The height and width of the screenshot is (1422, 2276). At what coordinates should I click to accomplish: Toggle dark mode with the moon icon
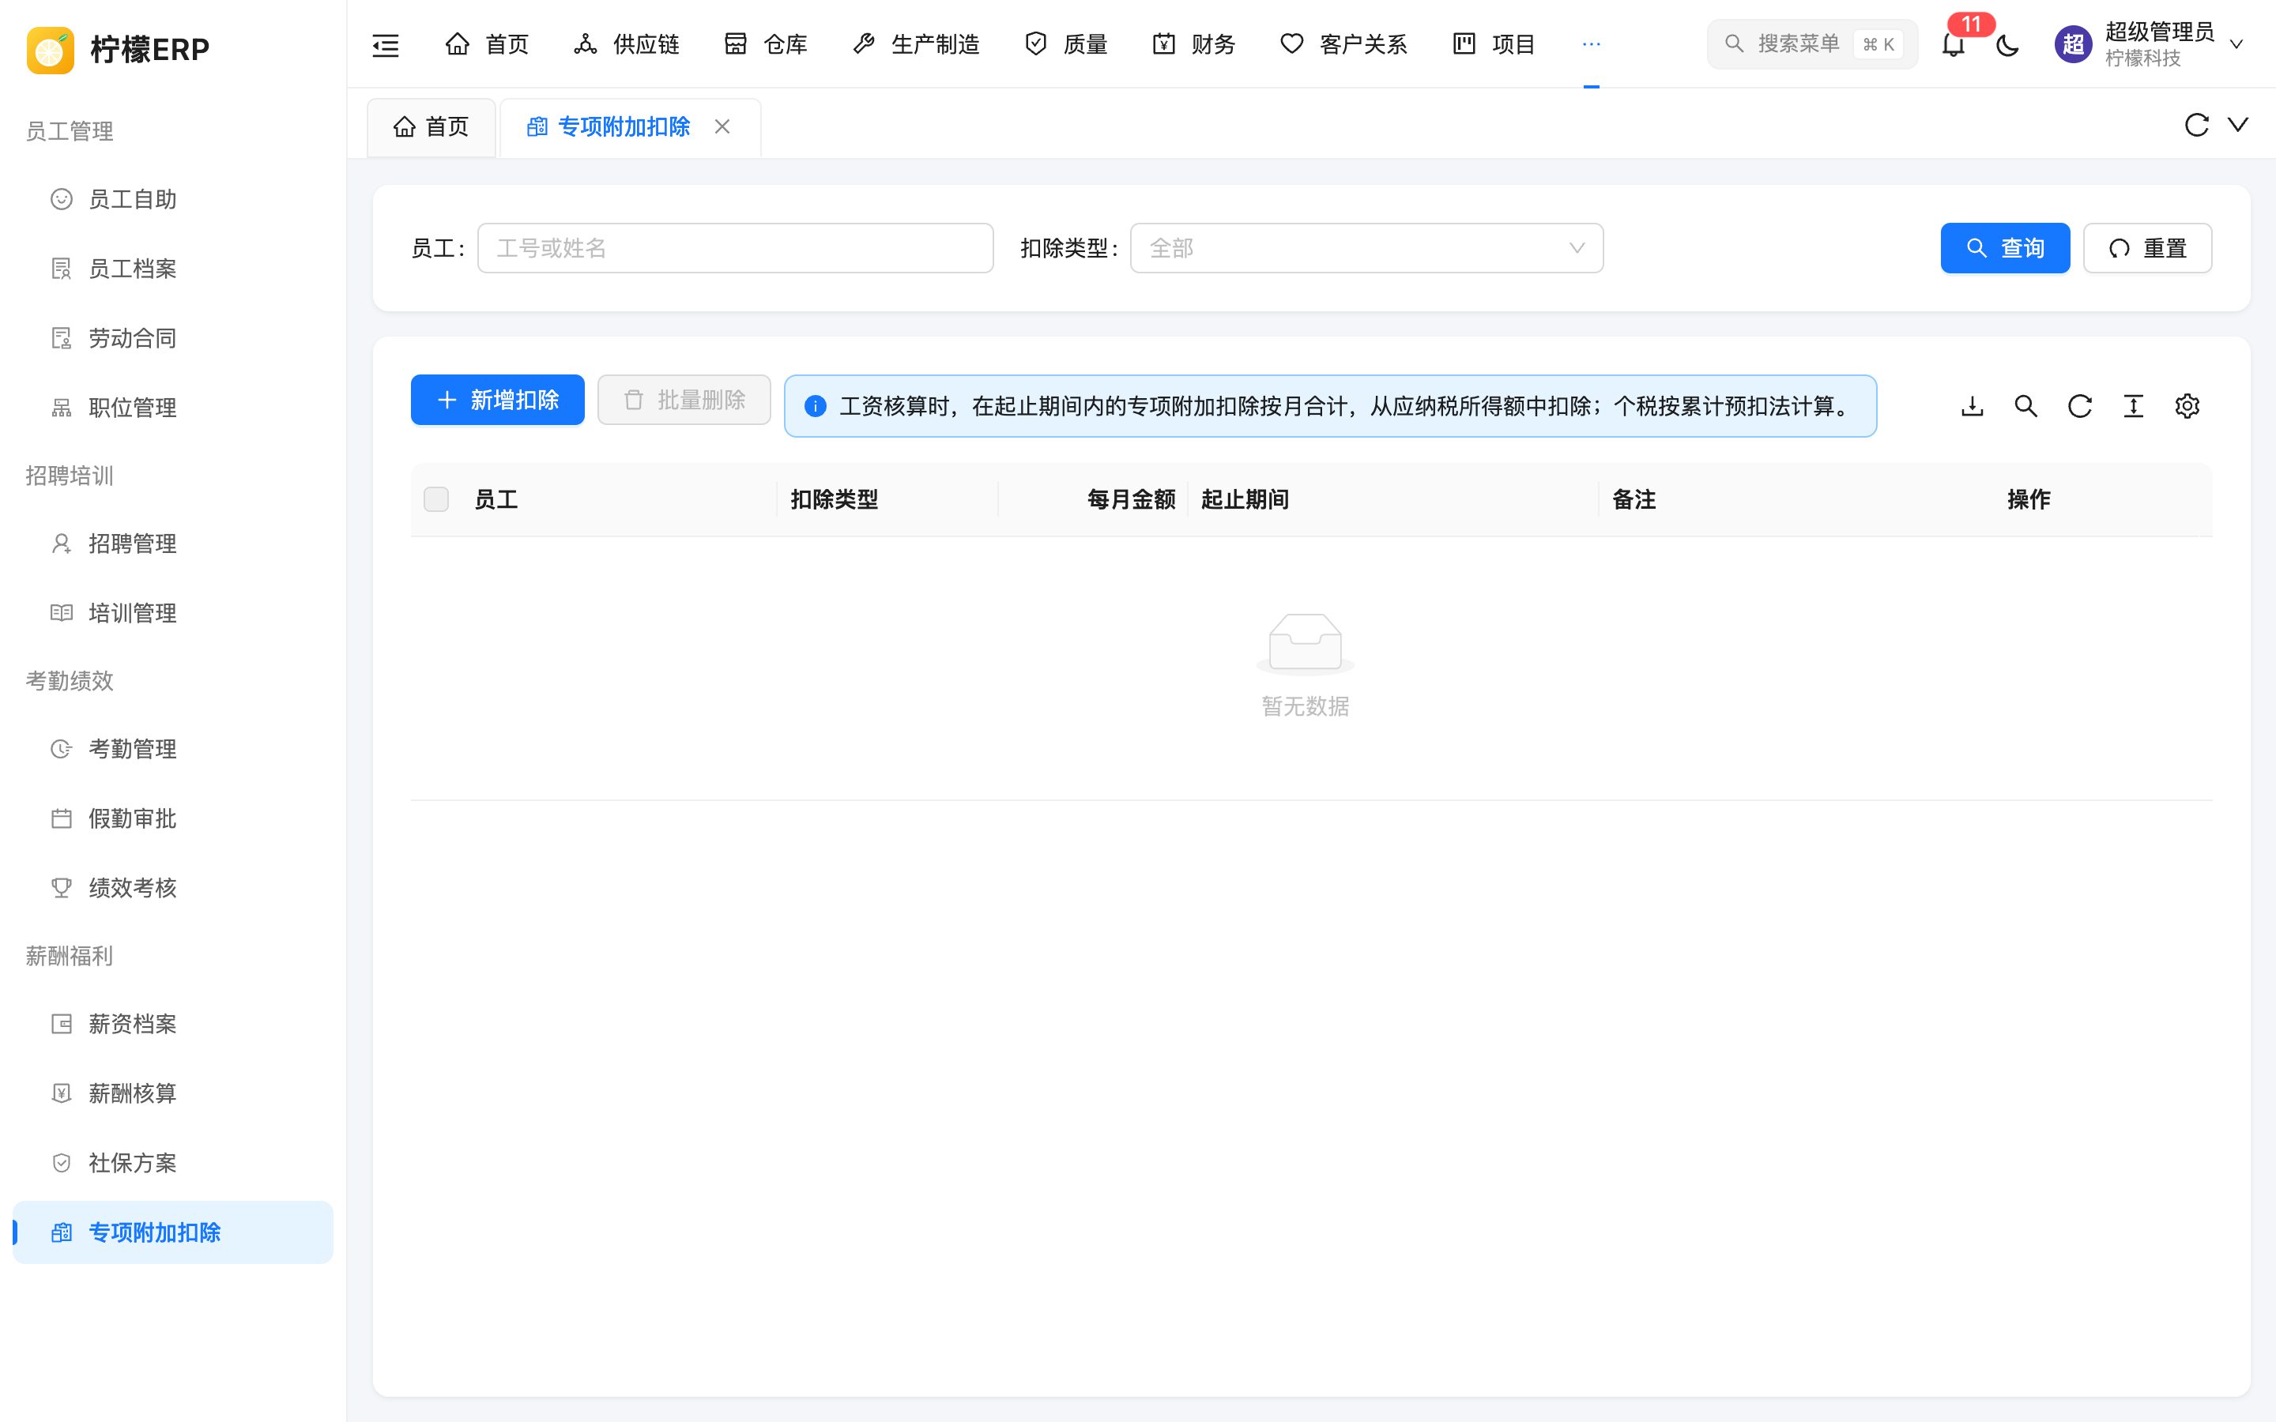2007,44
